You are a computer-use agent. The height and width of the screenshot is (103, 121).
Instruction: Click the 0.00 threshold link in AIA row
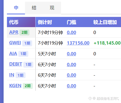point(72,54)
